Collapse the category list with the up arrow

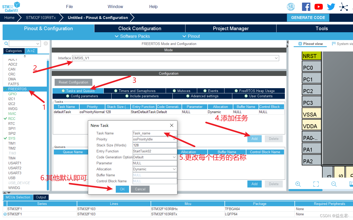(25, 56)
